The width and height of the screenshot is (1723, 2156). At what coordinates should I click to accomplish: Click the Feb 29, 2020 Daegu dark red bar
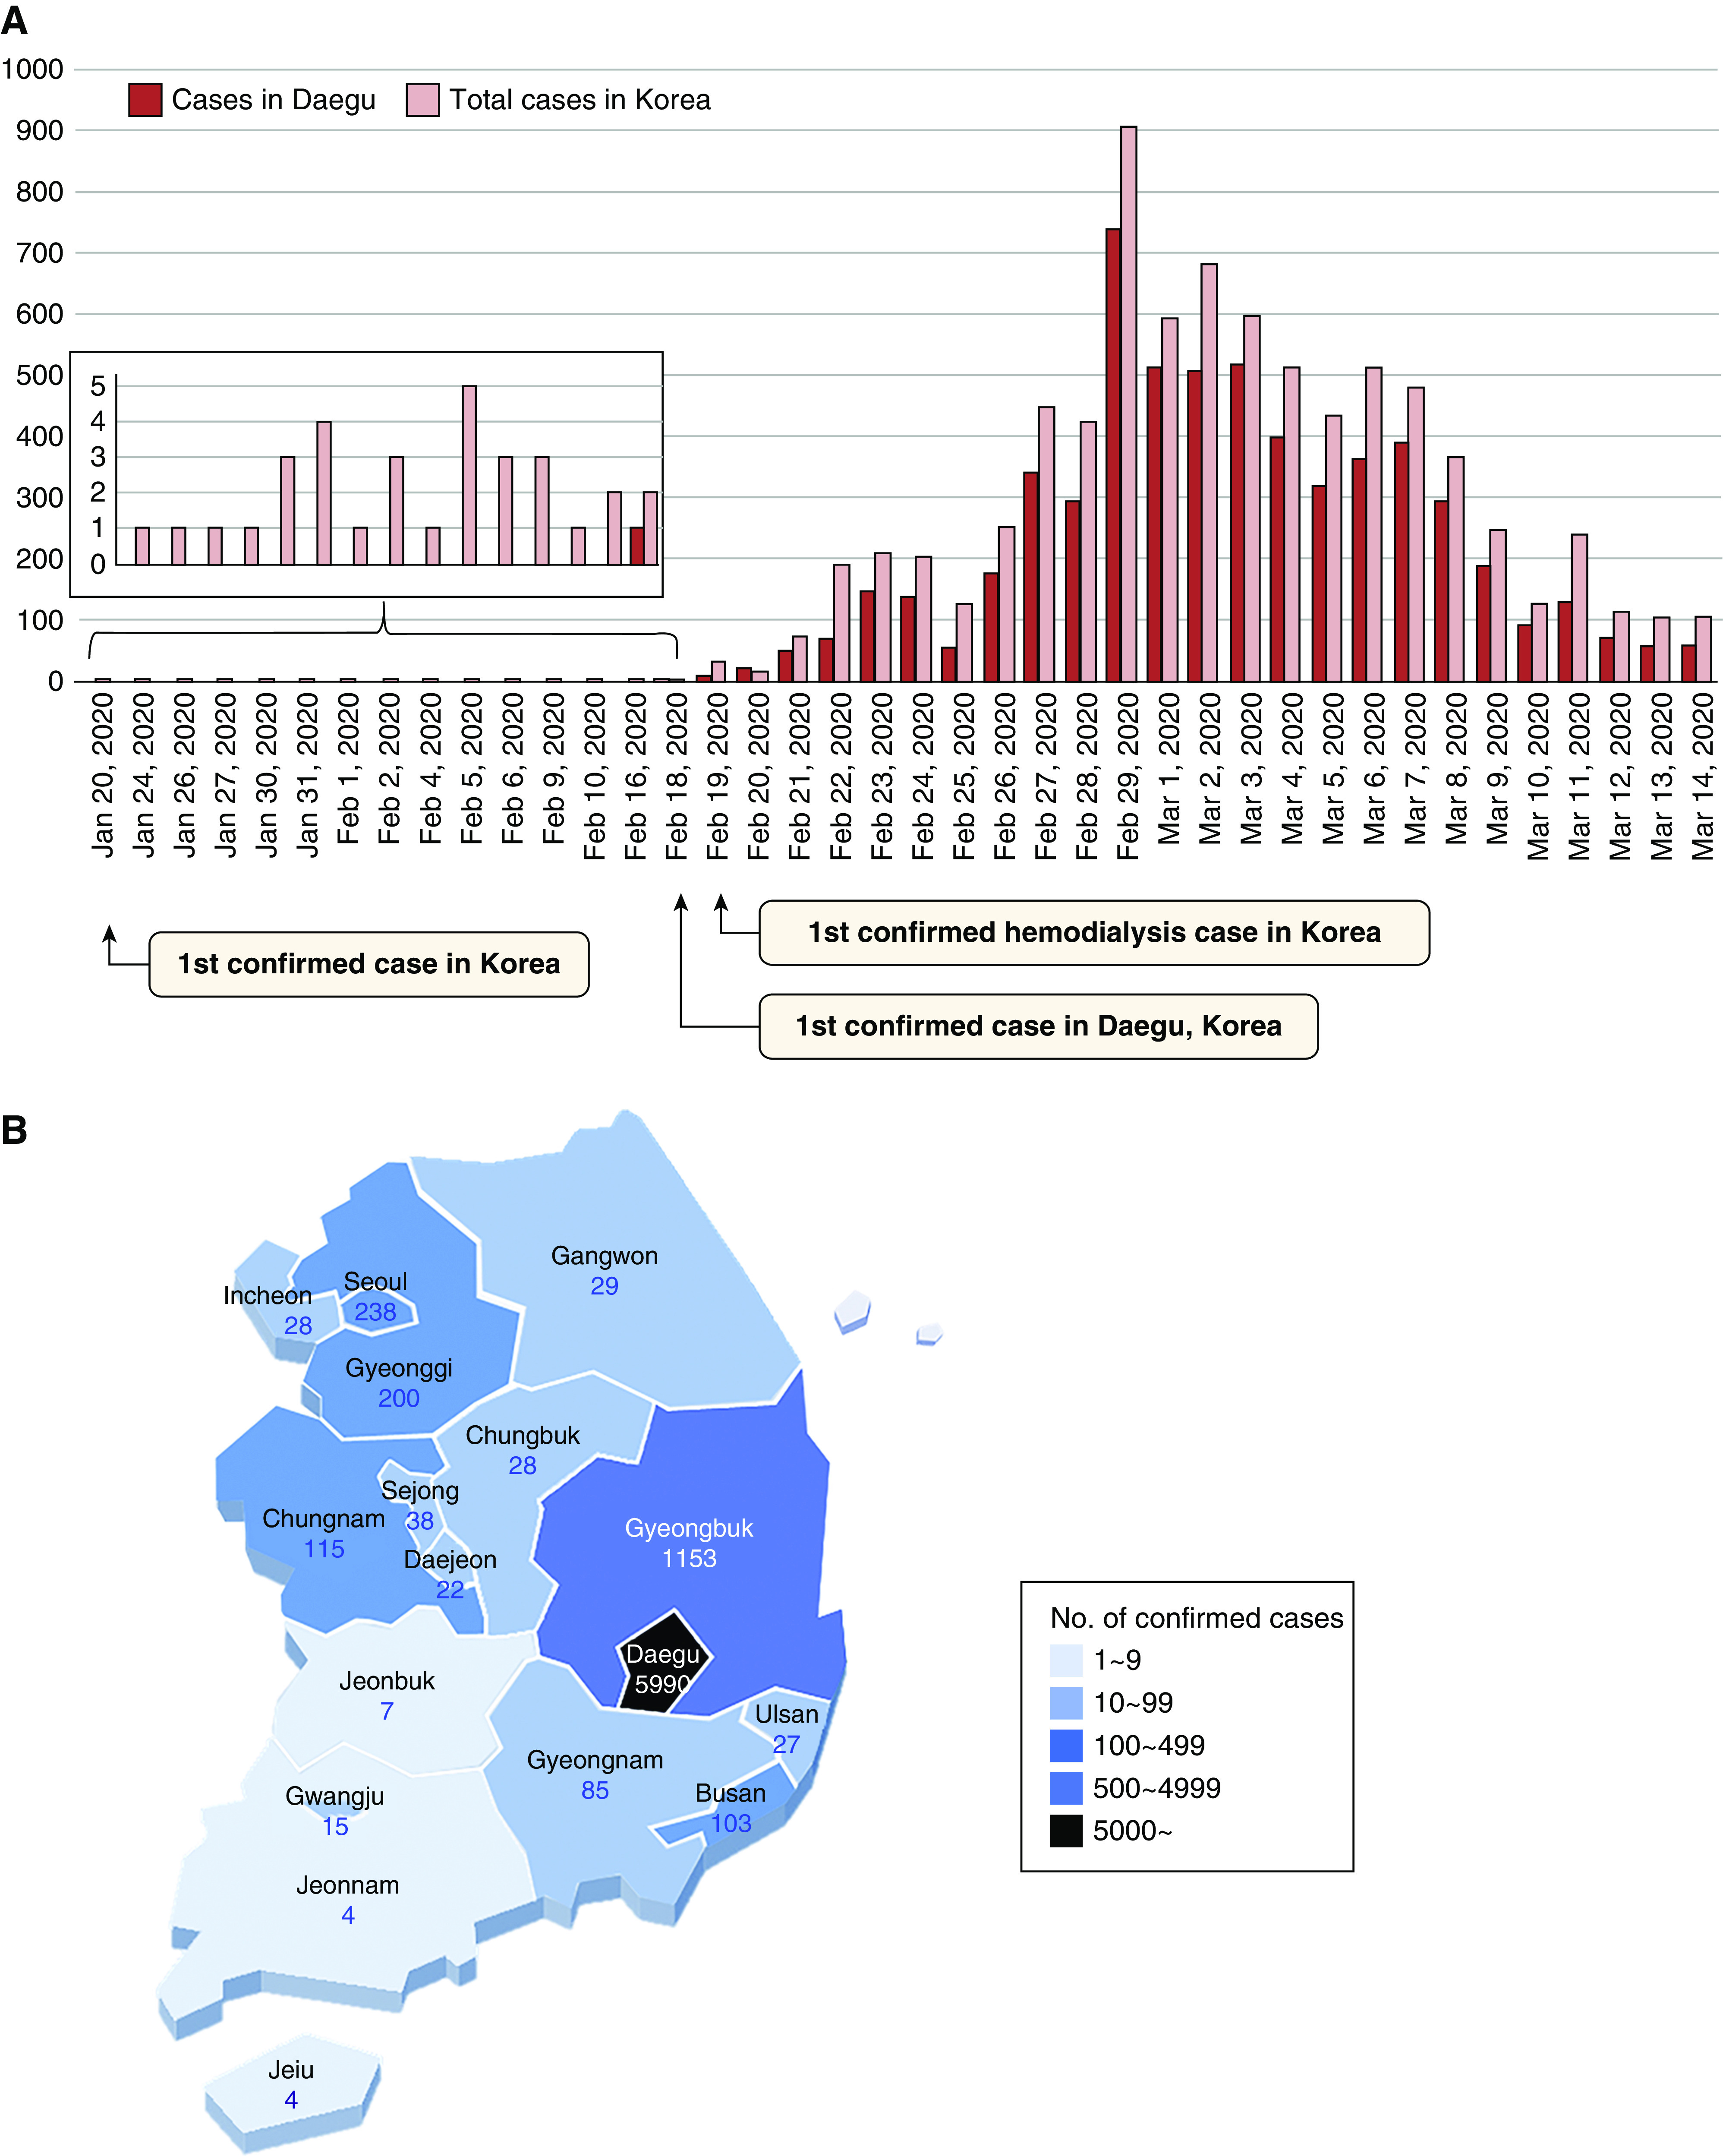click(1112, 455)
